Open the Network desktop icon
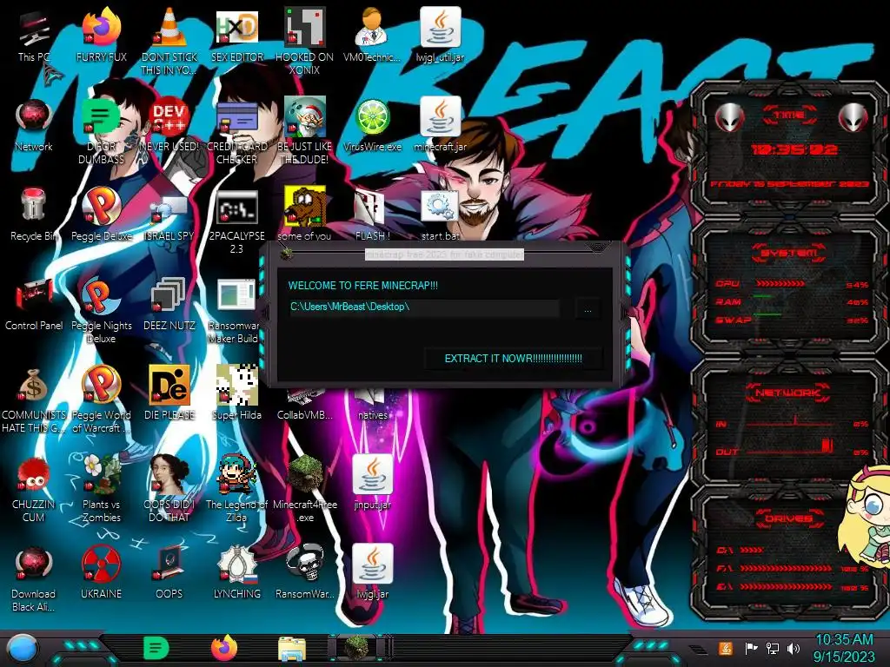Screen dimensions: 890x667 34,117
